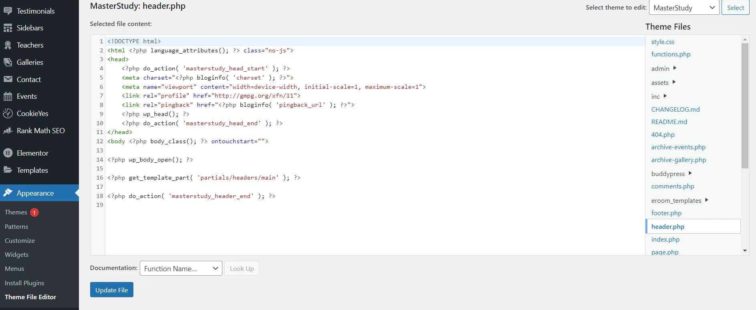Viewport: 756px width, 310px height.
Task: Click empty code line 19 in editor
Action: 375,205
